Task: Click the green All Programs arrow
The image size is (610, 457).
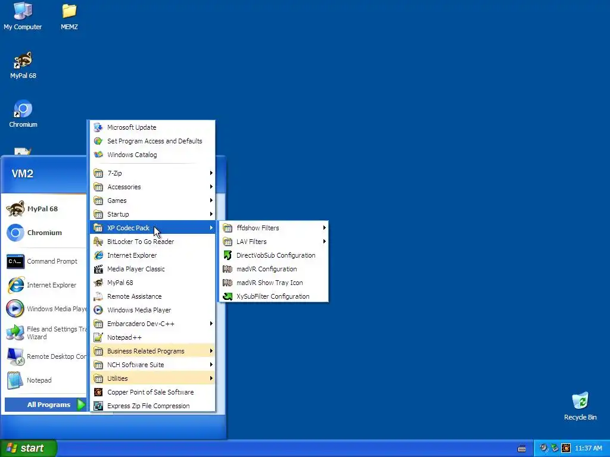Action: [81, 405]
